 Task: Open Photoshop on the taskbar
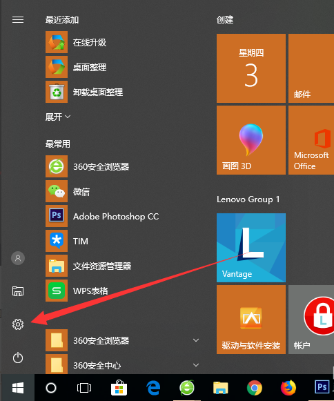(322, 387)
